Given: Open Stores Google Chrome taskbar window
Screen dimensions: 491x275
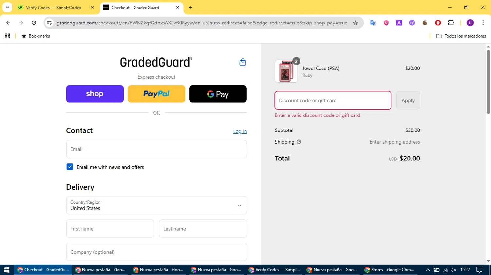Looking at the screenshot, I should coord(390,270).
